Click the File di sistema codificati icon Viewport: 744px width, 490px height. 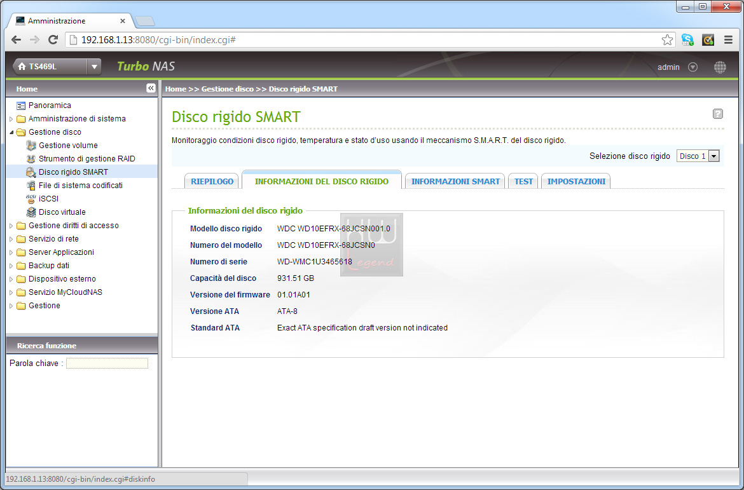tap(31, 186)
